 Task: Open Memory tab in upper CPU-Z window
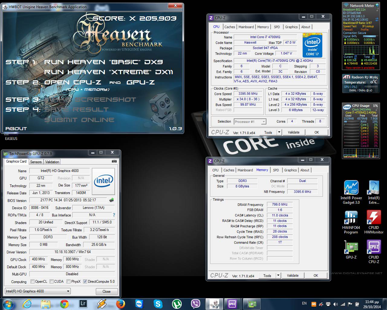pos(263,27)
